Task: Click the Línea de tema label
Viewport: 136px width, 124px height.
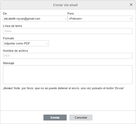Action: click(x=12, y=26)
